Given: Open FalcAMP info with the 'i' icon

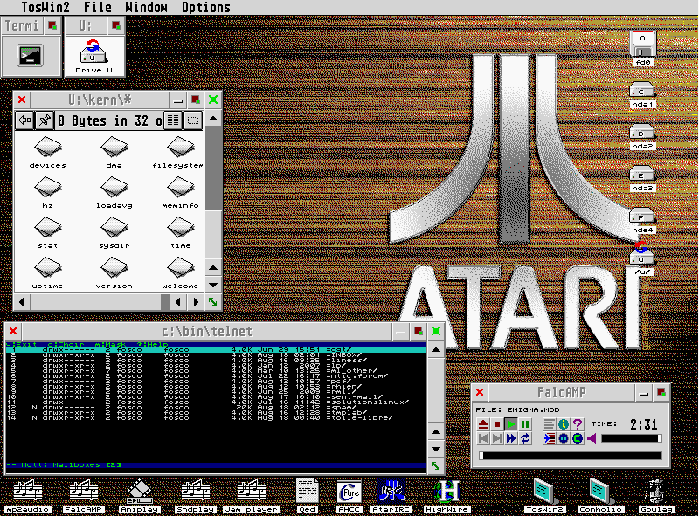Looking at the screenshot, I should [x=564, y=424].
